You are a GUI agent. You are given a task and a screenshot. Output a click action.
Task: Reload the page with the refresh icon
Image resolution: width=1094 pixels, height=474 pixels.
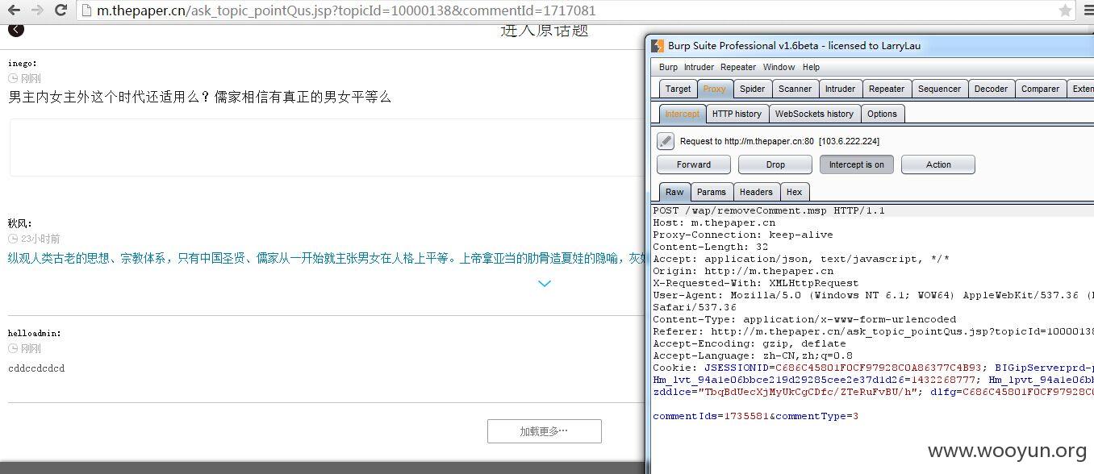(x=61, y=10)
